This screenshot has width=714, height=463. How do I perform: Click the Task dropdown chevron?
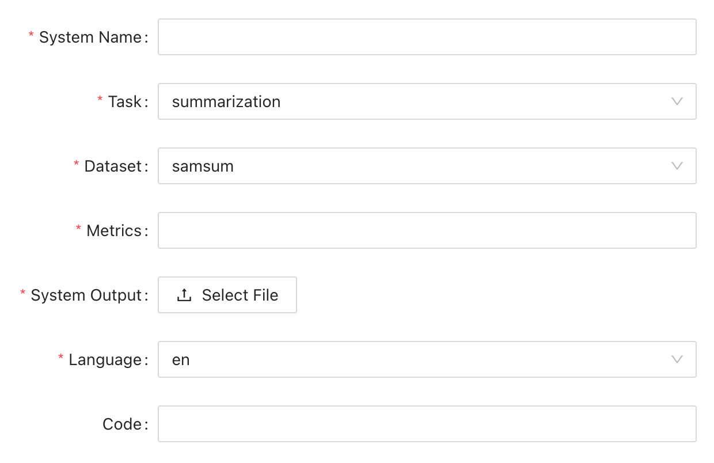[x=678, y=101]
